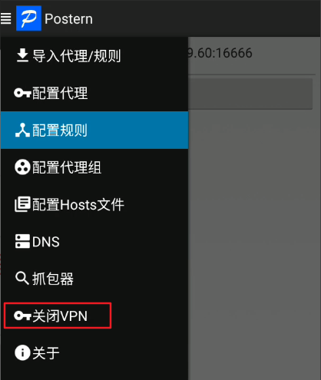
Task: Click the branch icon beside 配置规则
Action: [x=22, y=130]
